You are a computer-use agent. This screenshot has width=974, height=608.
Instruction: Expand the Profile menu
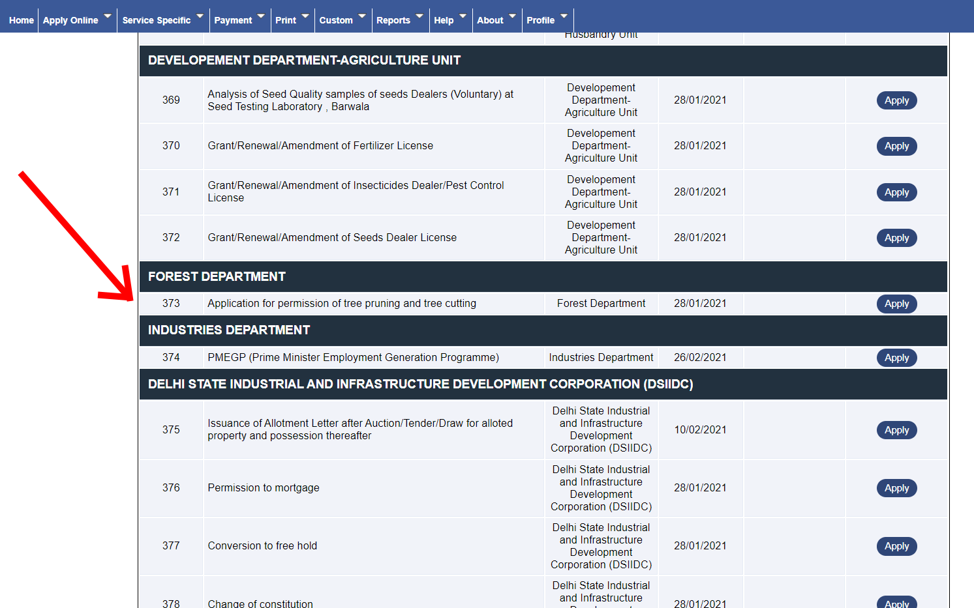pos(547,20)
